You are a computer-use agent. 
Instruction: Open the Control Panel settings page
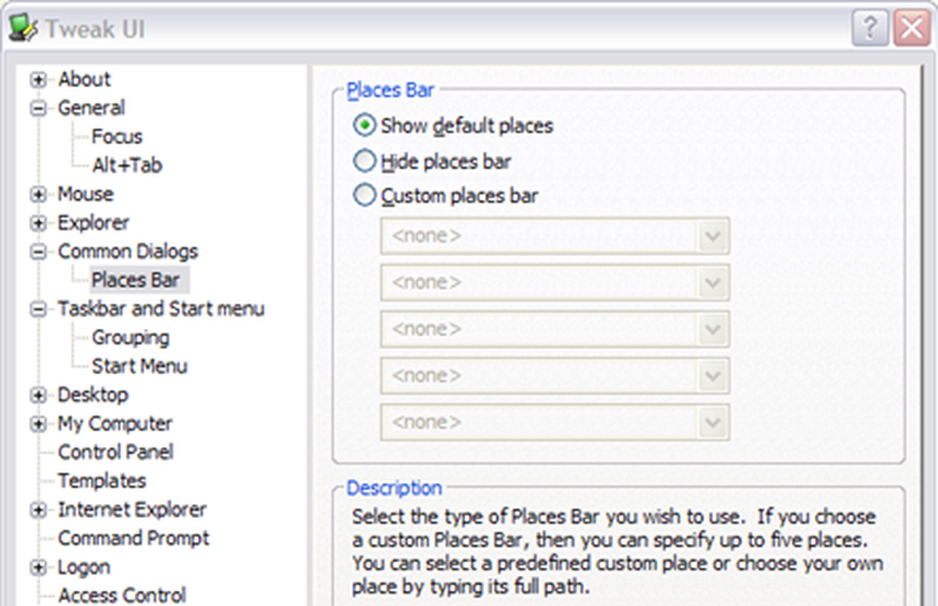click(x=115, y=452)
